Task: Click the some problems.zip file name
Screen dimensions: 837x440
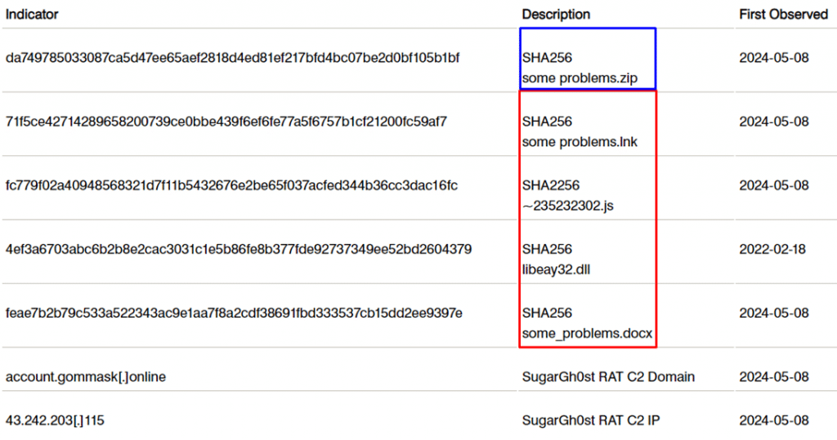Action: [580, 78]
